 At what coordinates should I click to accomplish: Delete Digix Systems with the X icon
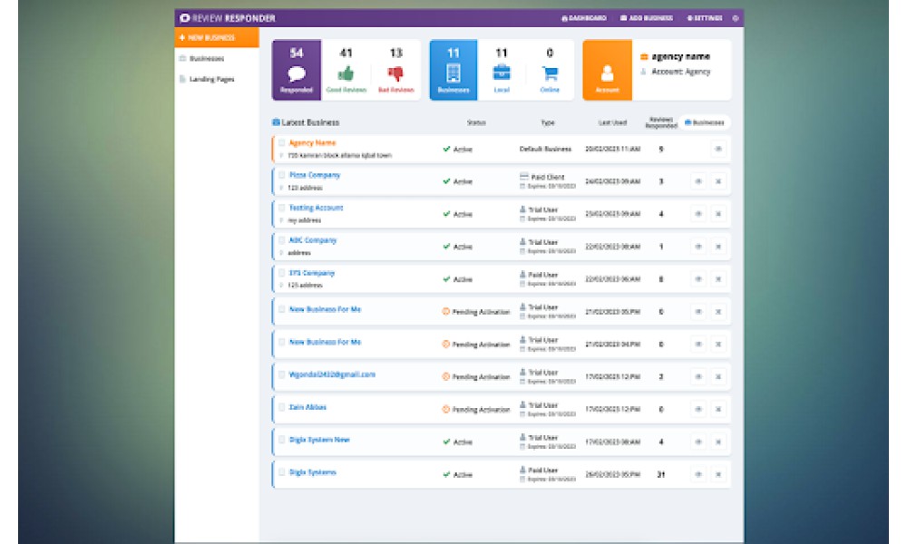coord(717,474)
